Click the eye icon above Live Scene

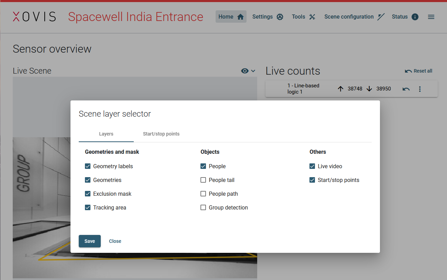(x=245, y=71)
